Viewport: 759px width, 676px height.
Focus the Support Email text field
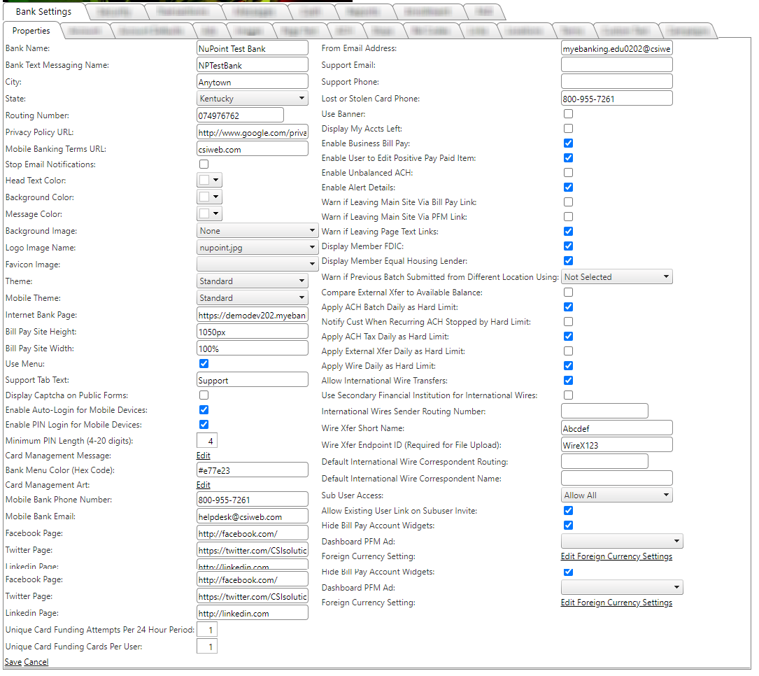[x=616, y=65]
